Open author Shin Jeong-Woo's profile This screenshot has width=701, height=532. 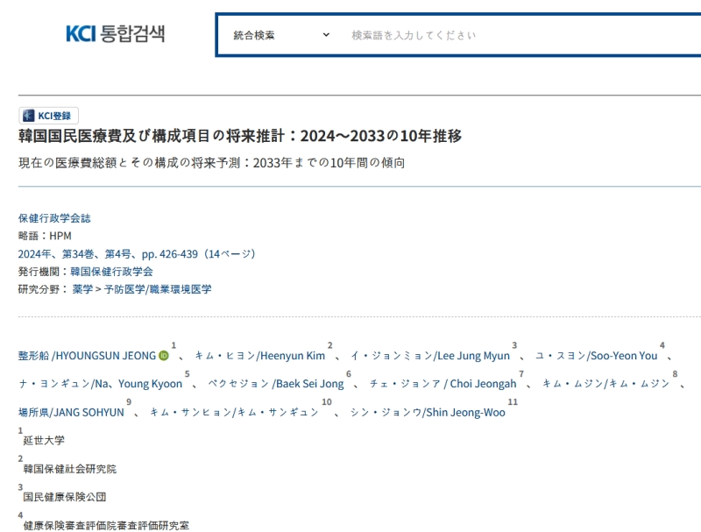(x=428, y=412)
